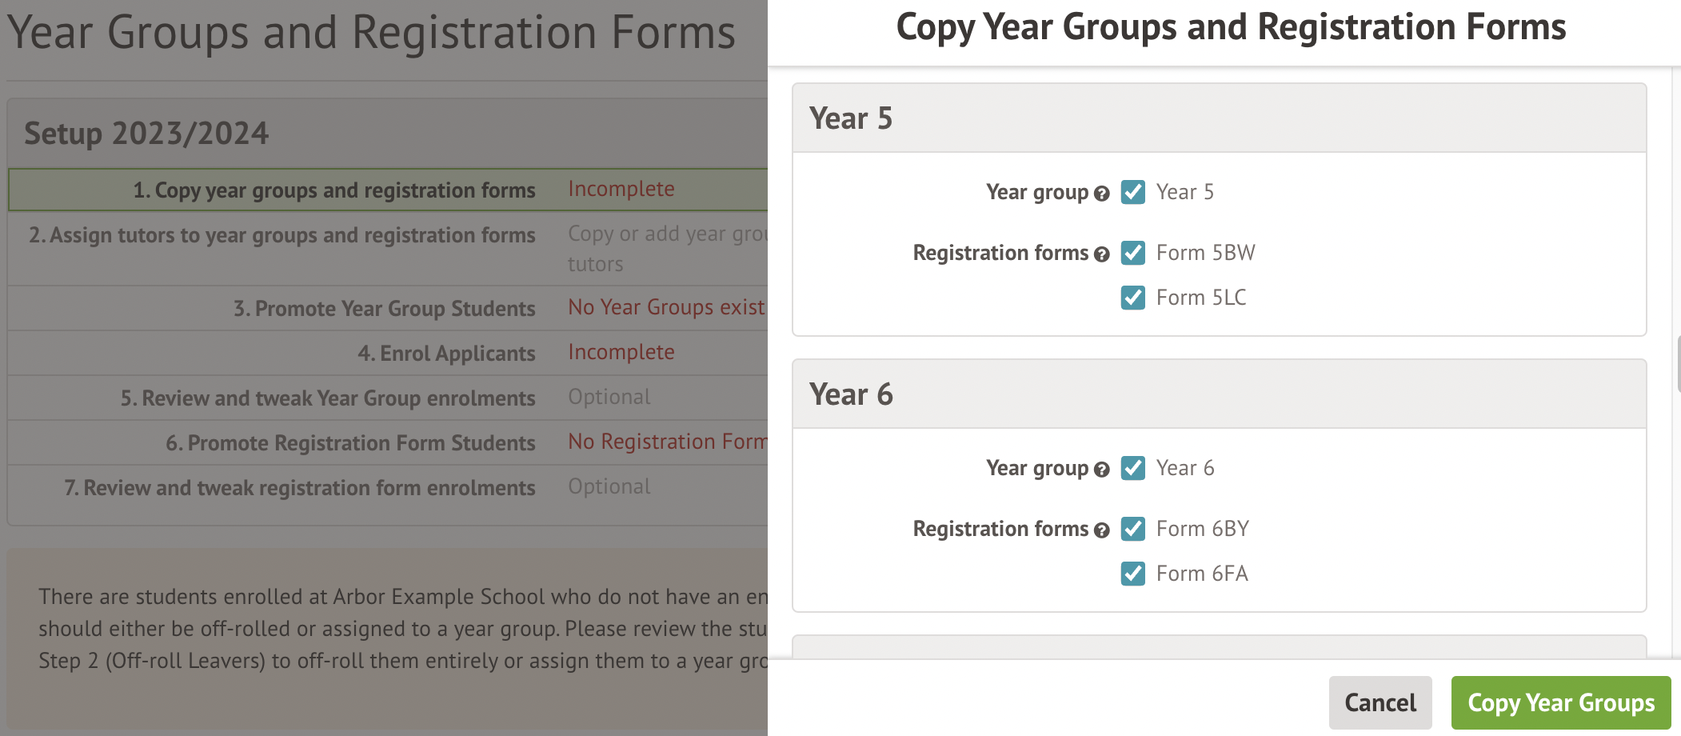The image size is (1681, 736).
Task: Click help icon beside Year 5 year group
Action: [x=1102, y=194]
